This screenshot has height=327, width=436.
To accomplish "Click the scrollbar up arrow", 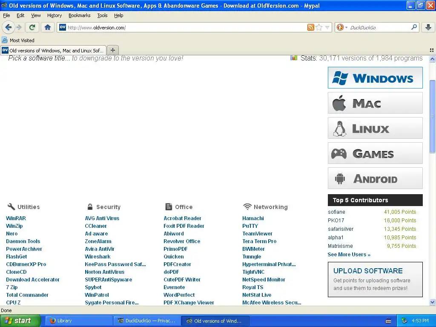I will (x=432, y=59).
